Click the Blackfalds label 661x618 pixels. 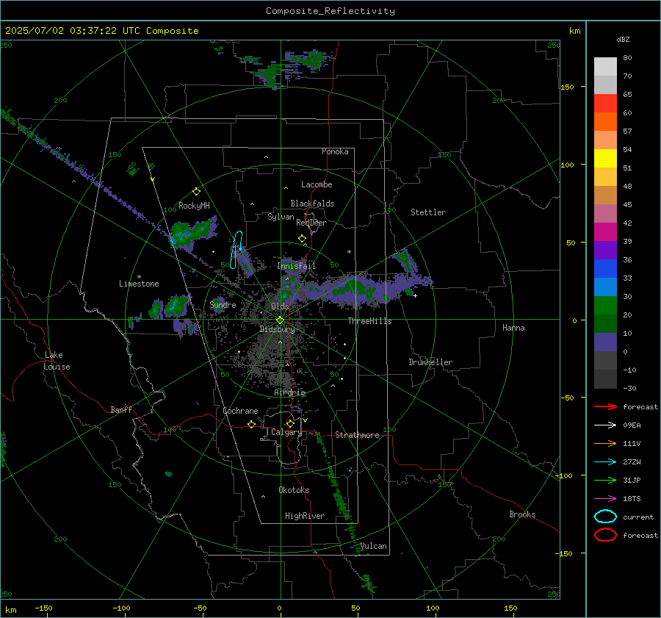click(x=312, y=204)
